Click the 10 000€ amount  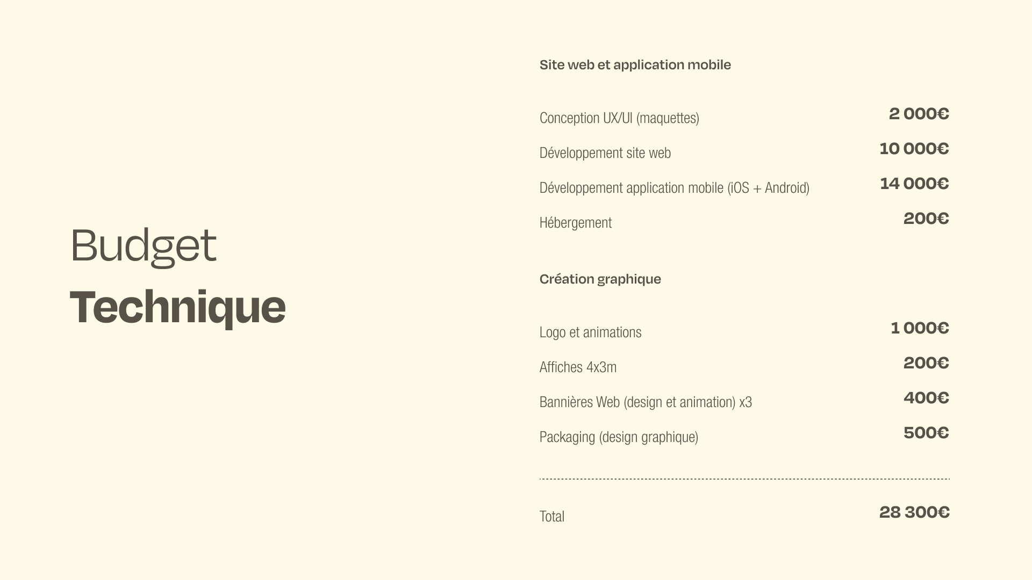pos(914,149)
